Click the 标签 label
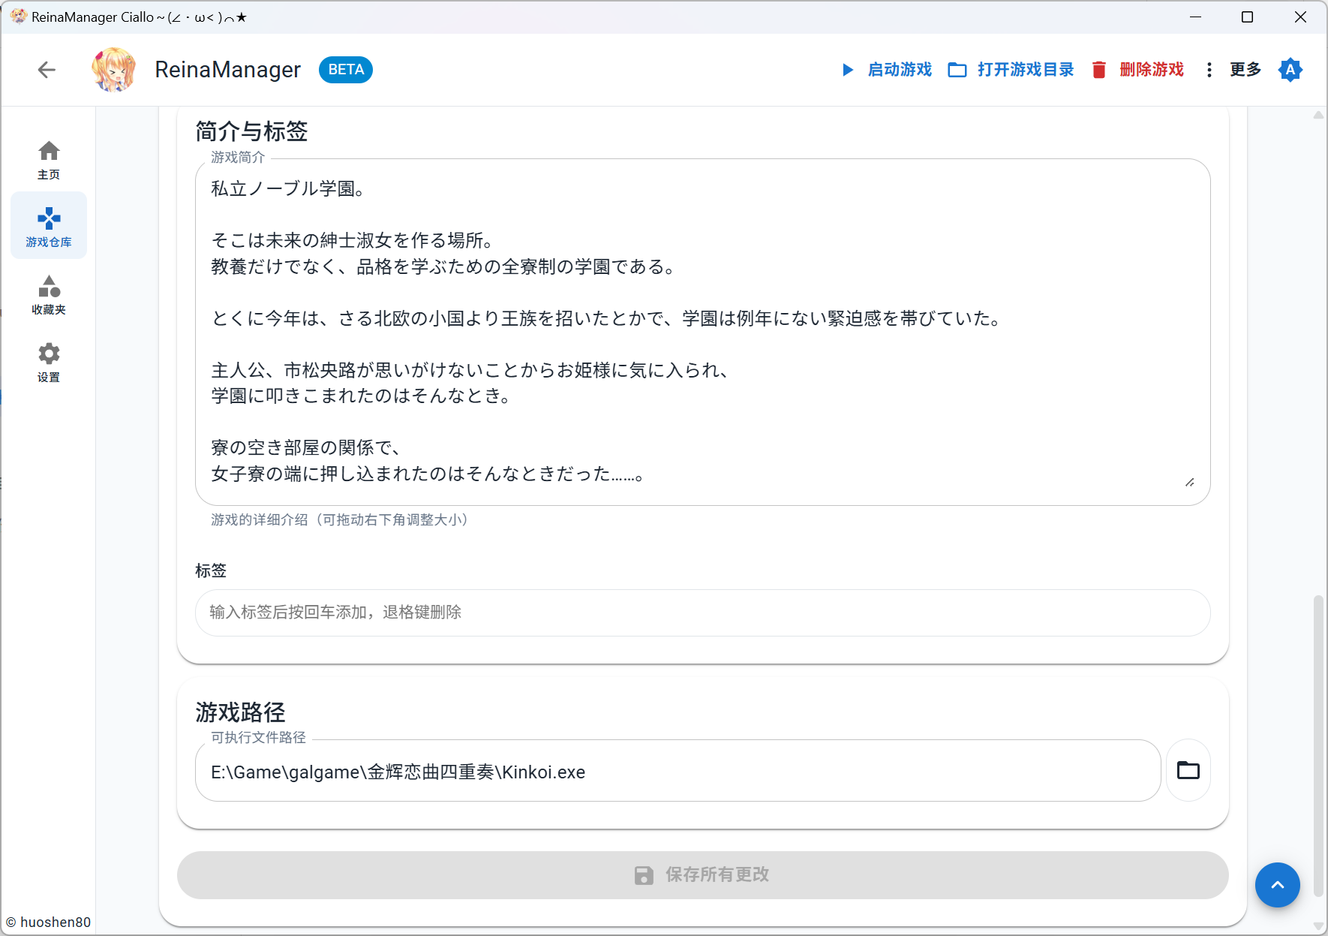Viewport: 1328px width, 936px height. [211, 570]
